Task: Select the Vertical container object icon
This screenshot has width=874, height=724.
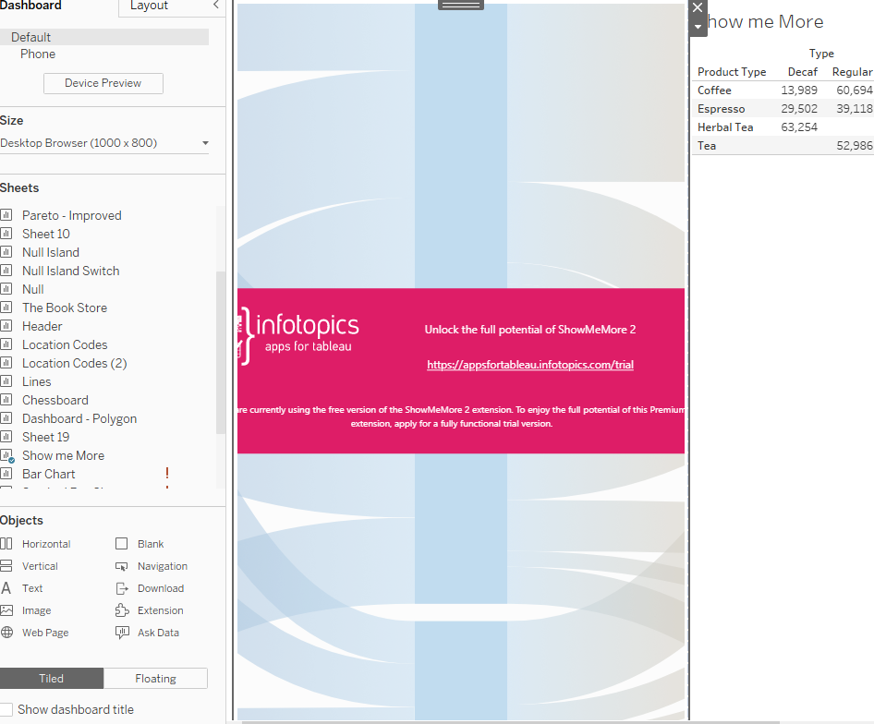Action: pyautogui.click(x=6, y=566)
